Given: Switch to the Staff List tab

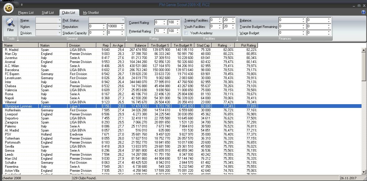Looking at the screenshot, I should point(48,13).
